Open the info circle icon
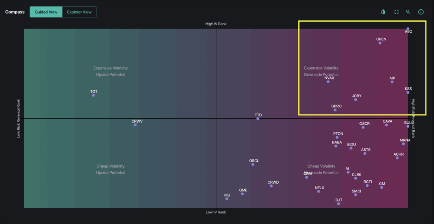Image resolution: width=434 pixels, height=224 pixels. coord(421,12)
